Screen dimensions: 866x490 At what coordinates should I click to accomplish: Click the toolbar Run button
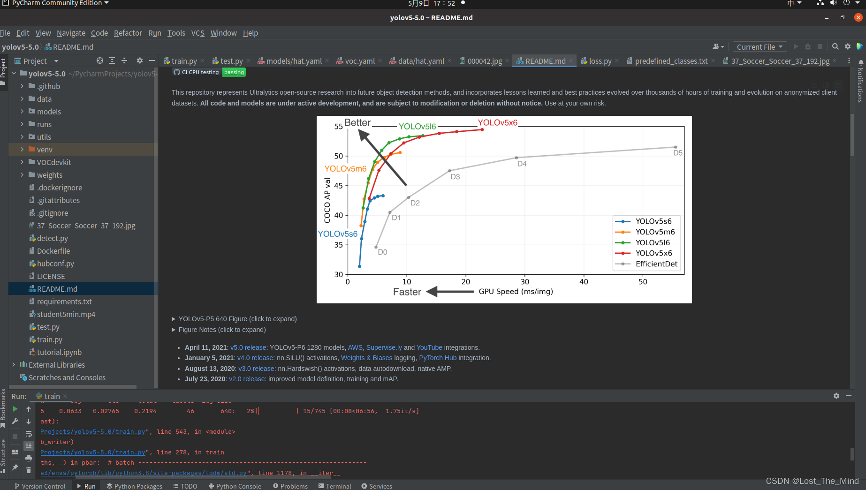(x=796, y=46)
